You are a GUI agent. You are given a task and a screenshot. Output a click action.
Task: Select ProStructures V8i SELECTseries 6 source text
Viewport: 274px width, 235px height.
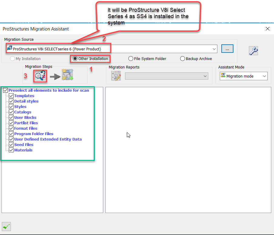pos(57,49)
